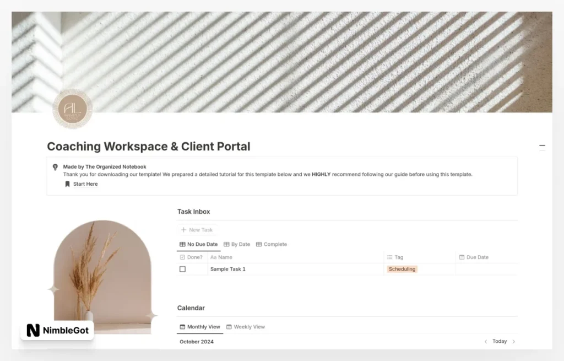The width and height of the screenshot is (564, 361).
Task: Click the Due Date column calendar icon
Action: click(462, 257)
